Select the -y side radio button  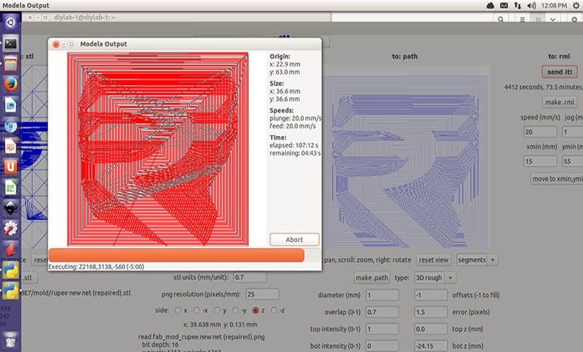235,310
